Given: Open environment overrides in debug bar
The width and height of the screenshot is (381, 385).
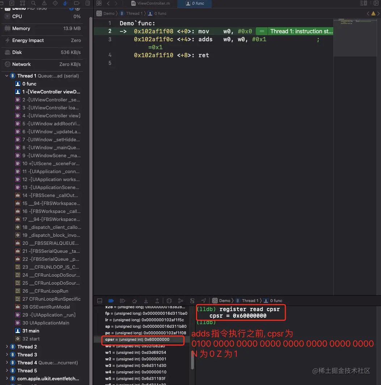Looking at the screenshot, I should [192, 301].
